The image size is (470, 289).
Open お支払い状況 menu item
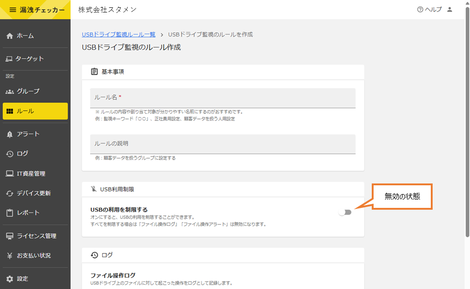coord(35,256)
